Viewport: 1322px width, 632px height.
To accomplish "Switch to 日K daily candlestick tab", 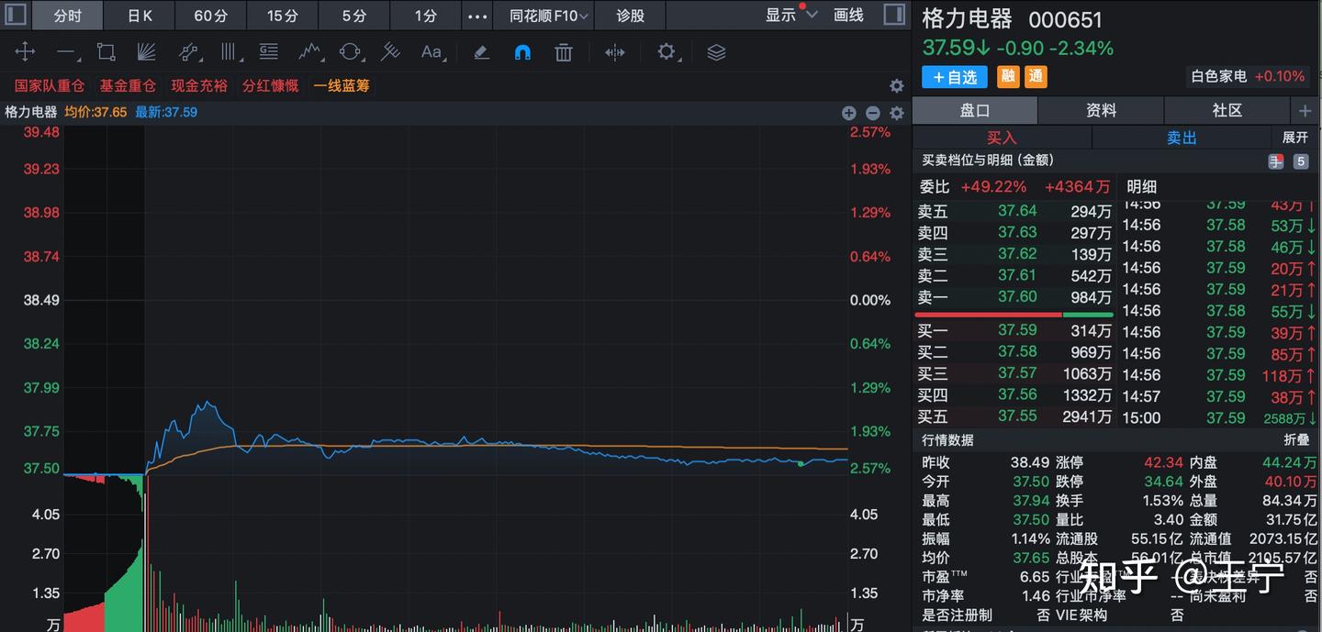I will [140, 16].
